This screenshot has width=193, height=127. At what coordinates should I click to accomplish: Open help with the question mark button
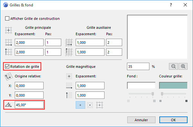[171, 5]
